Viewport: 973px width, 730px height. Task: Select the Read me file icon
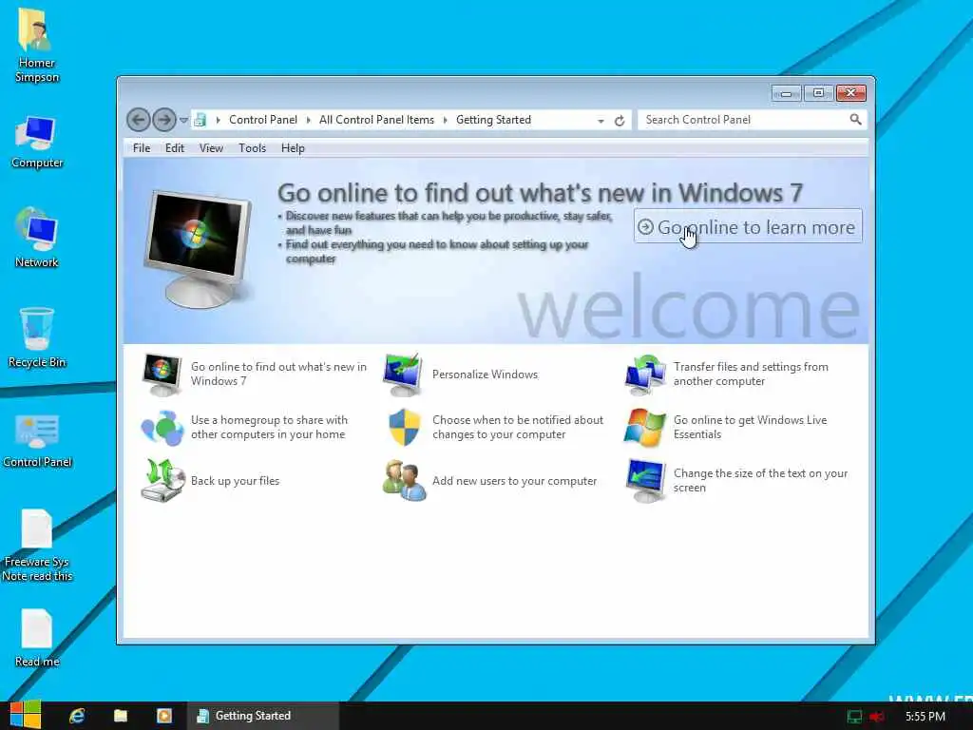click(37, 628)
